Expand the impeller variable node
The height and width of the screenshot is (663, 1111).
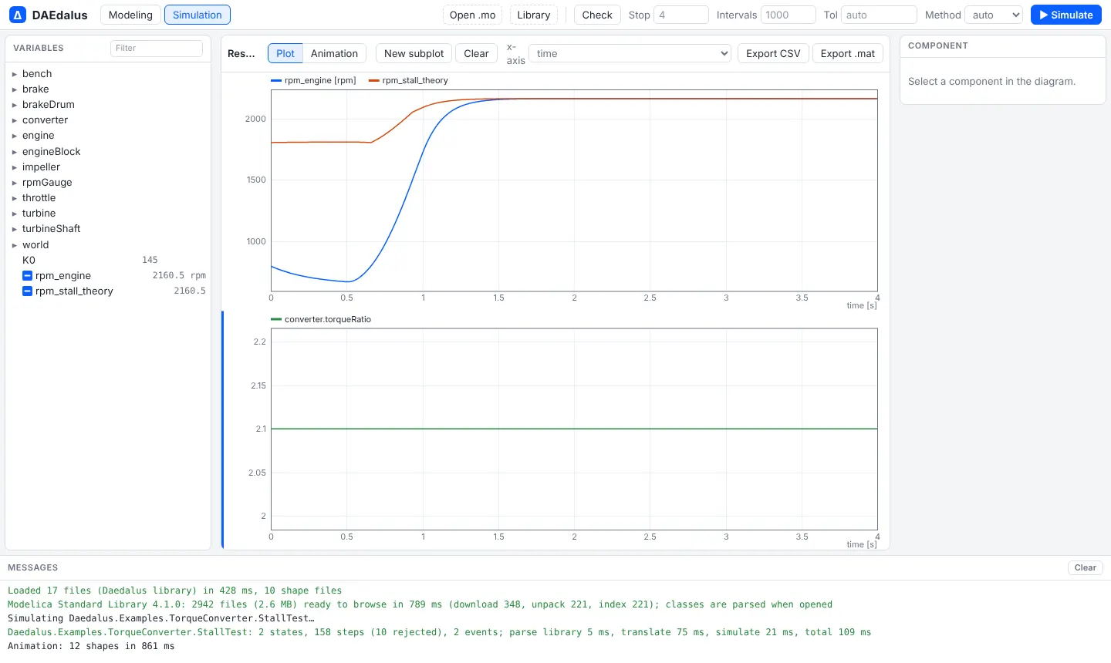15,167
